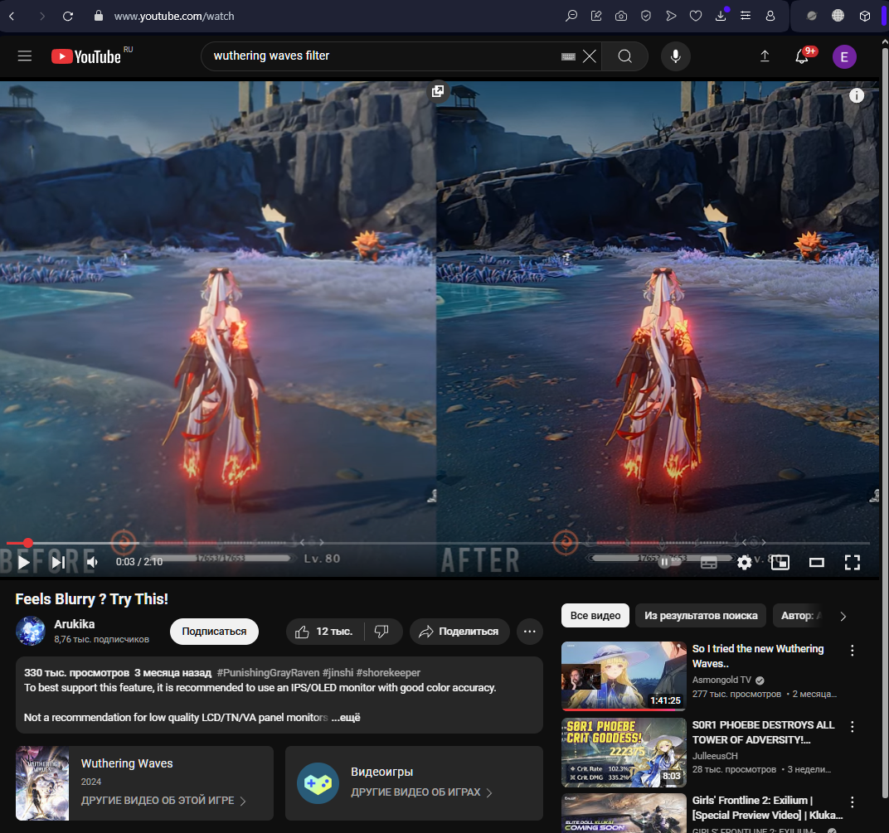The height and width of the screenshot is (833, 889).
Task: Open the browser shield protection icon
Action: pyautogui.click(x=646, y=16)
